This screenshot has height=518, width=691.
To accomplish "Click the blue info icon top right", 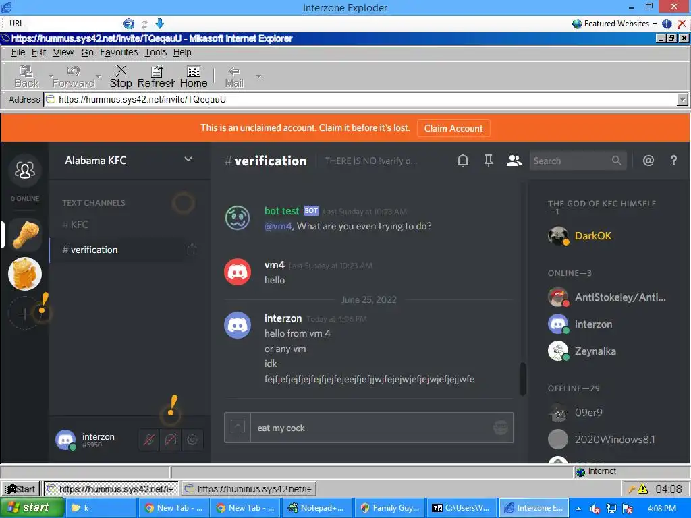I will point(667,24).
